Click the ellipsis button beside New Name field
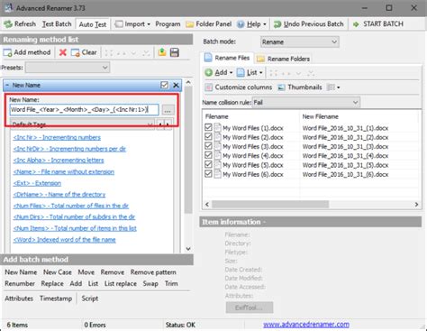The height and width of the screenshot is (331, 427). click(x=168, y=110)
